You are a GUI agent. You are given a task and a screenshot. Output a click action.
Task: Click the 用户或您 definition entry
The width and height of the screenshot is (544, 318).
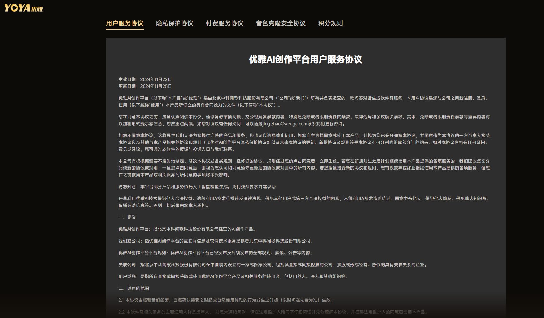click(233, 276)
